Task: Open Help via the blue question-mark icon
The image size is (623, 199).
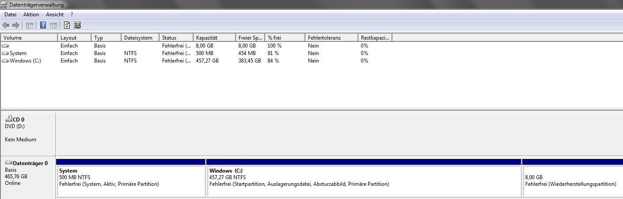Action: 43,26
